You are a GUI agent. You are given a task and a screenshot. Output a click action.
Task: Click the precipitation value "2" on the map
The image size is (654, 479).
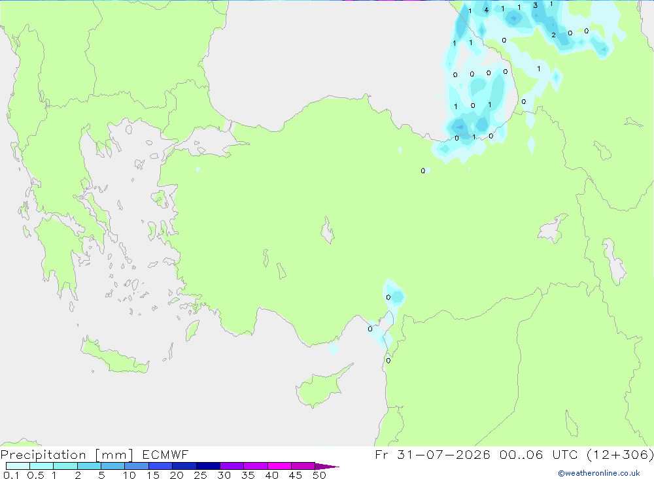(553, 35)
